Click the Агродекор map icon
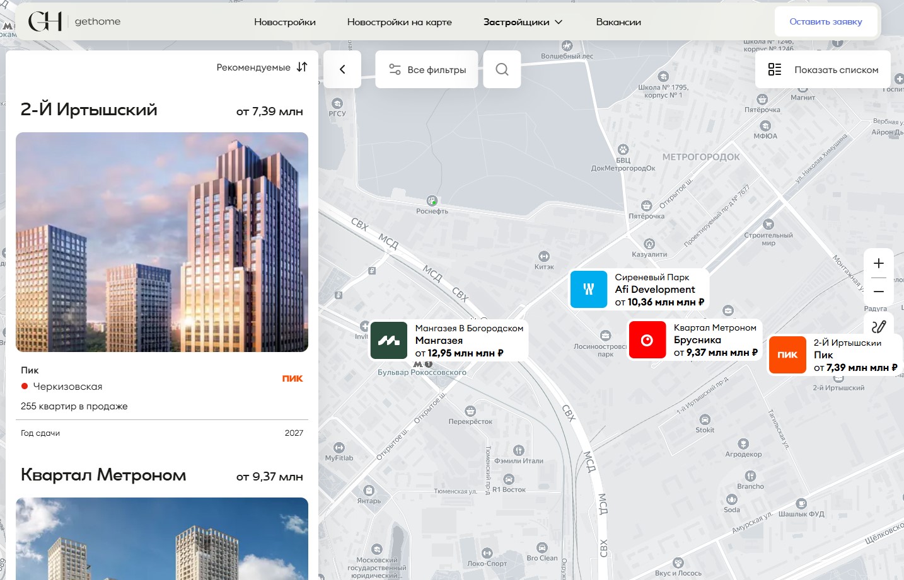904x580 pixels. coord(743,444)
